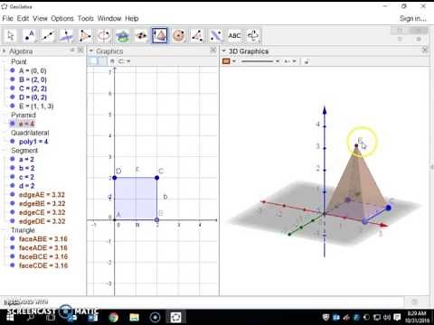Select the Segment category header in Algebra
The image size is (434, 325).
(24, 150)
